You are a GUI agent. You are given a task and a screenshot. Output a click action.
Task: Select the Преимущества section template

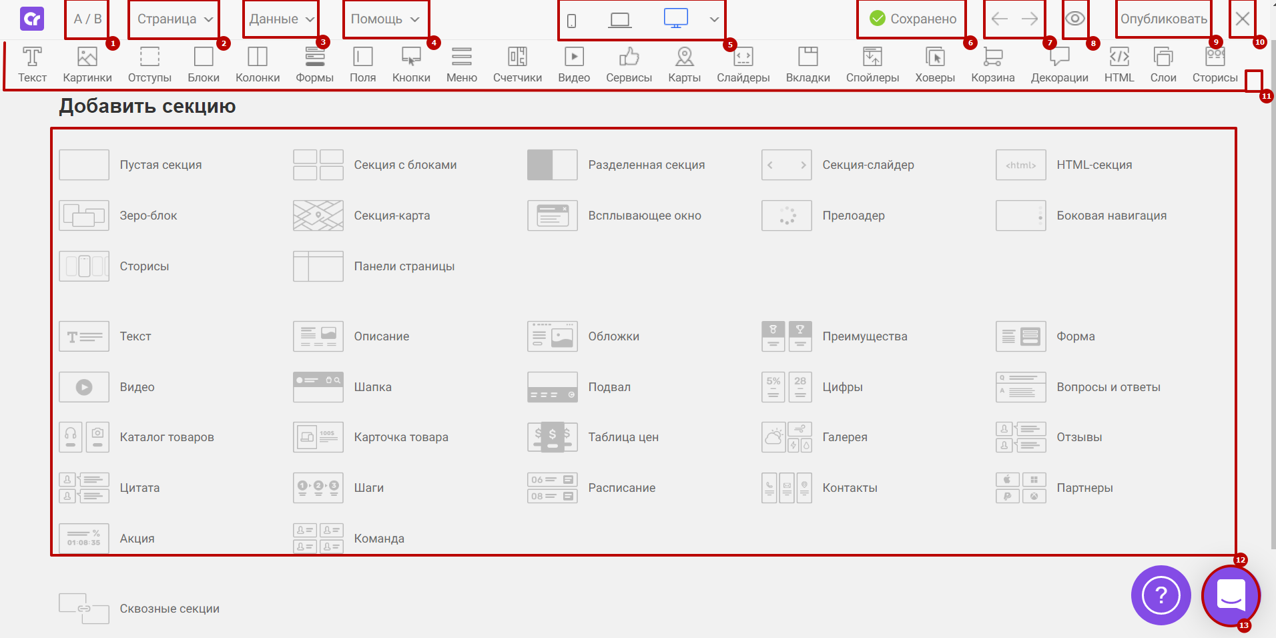[x=834, y=336]
